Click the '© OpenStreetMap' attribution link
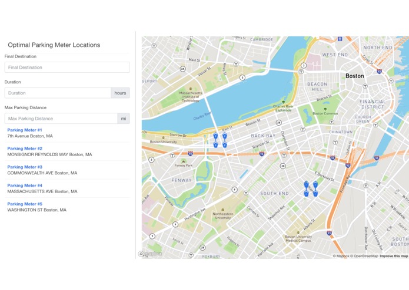409x290 pixels. [x=364, y=256]
